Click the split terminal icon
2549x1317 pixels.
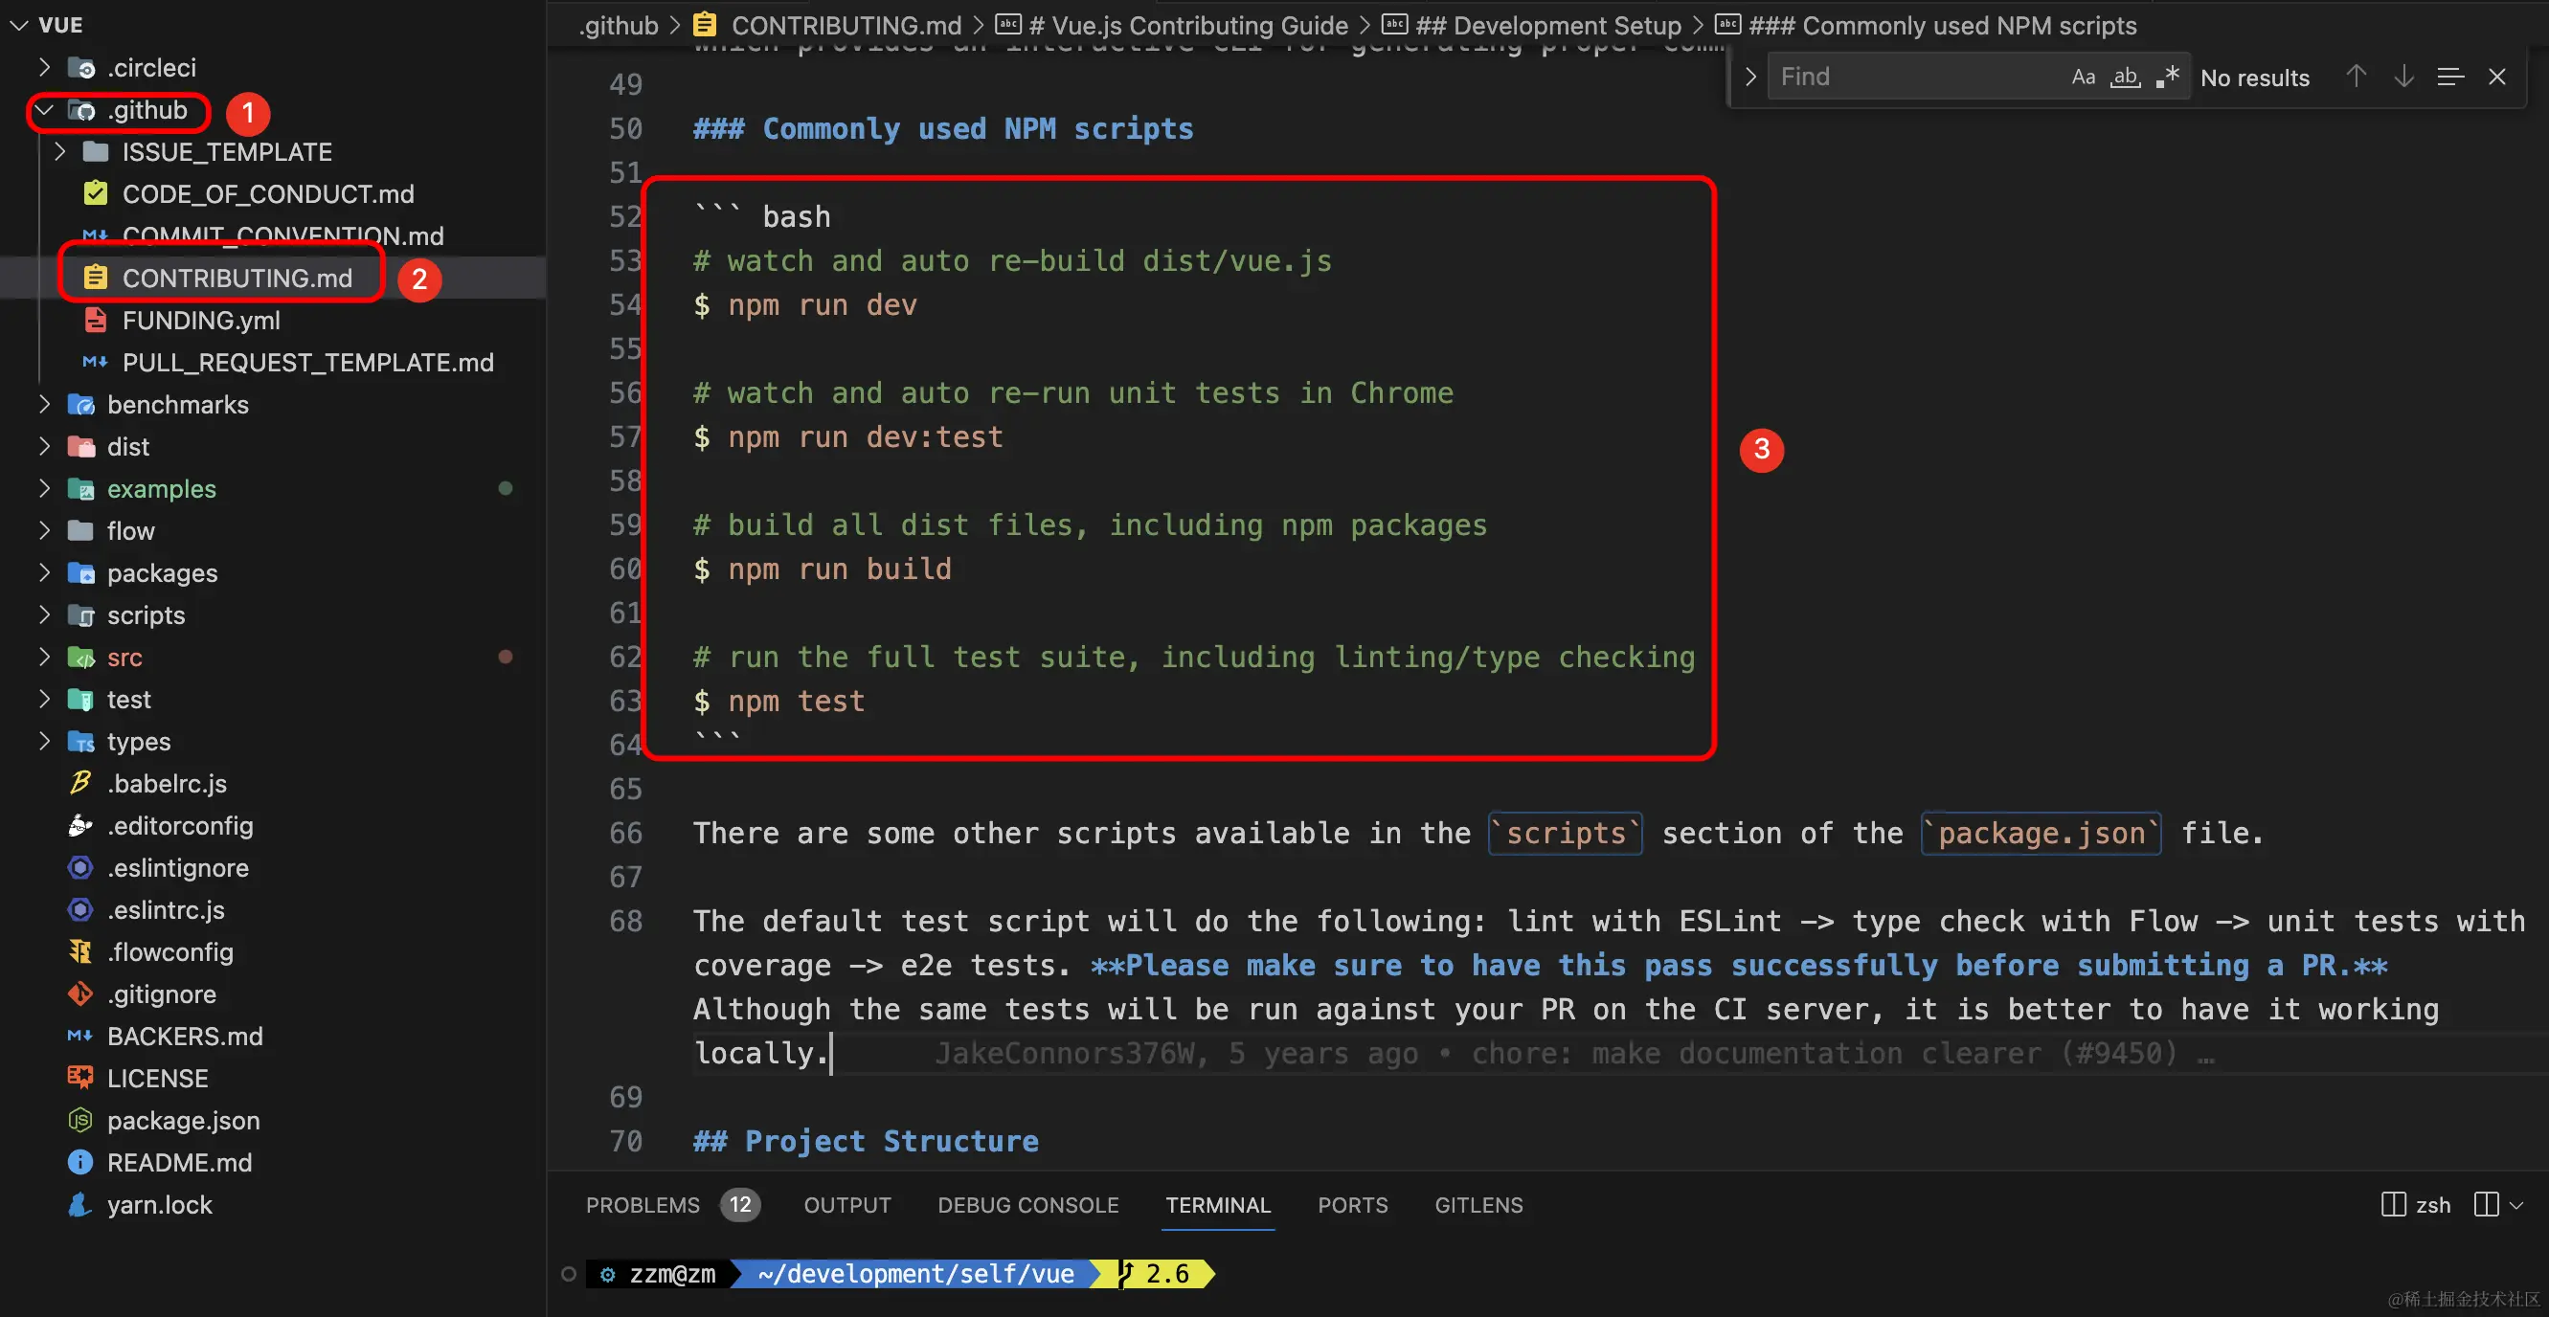2486,1204
